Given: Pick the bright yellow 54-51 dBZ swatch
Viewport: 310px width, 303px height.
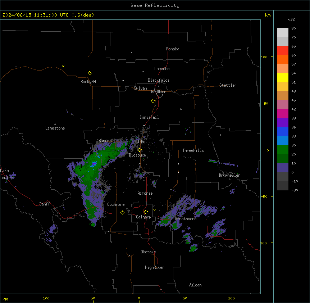Looking at the screenshot, I should 283,77.
